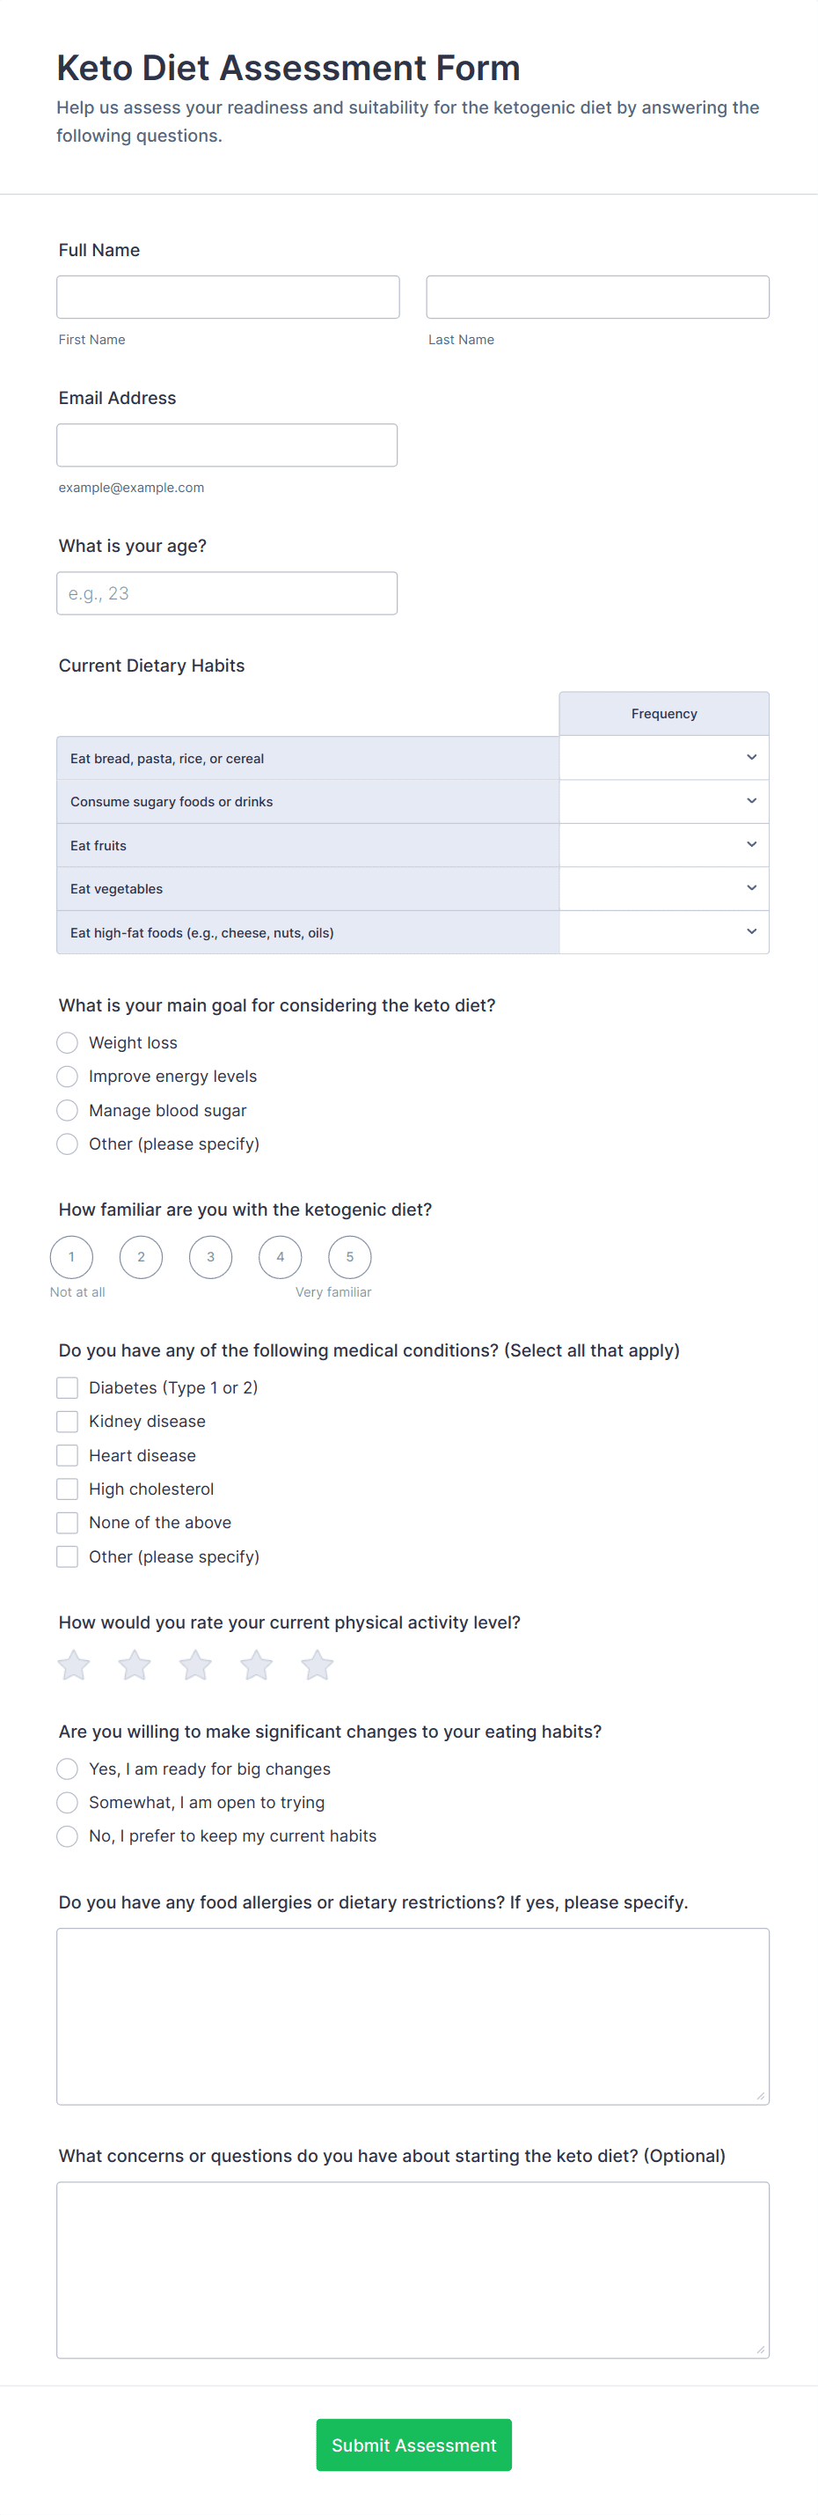
Task: Check the Diabetes (Type 1 or 2) box
Action: 67,1387
